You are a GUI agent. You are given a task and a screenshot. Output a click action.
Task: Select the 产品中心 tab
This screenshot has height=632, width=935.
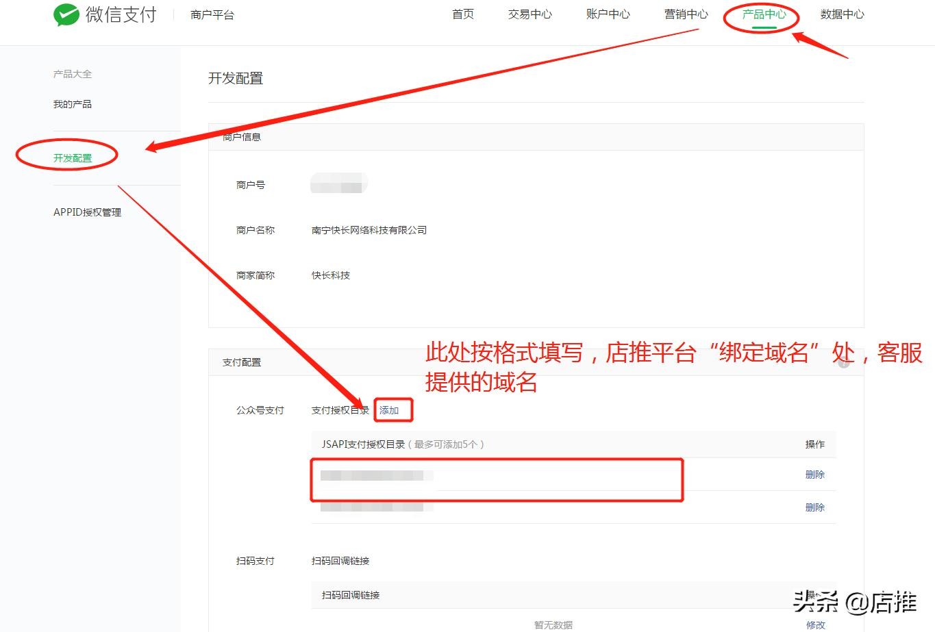(x=764, y=14)
